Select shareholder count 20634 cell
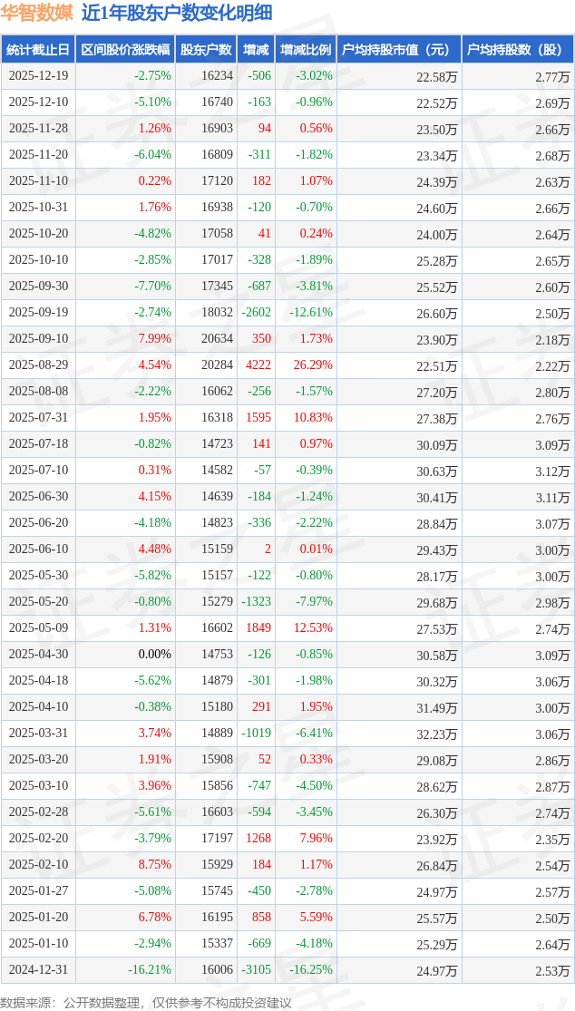Image resolution: width=575 pixels, height=1011 pixels. click(x=217, y=339)
